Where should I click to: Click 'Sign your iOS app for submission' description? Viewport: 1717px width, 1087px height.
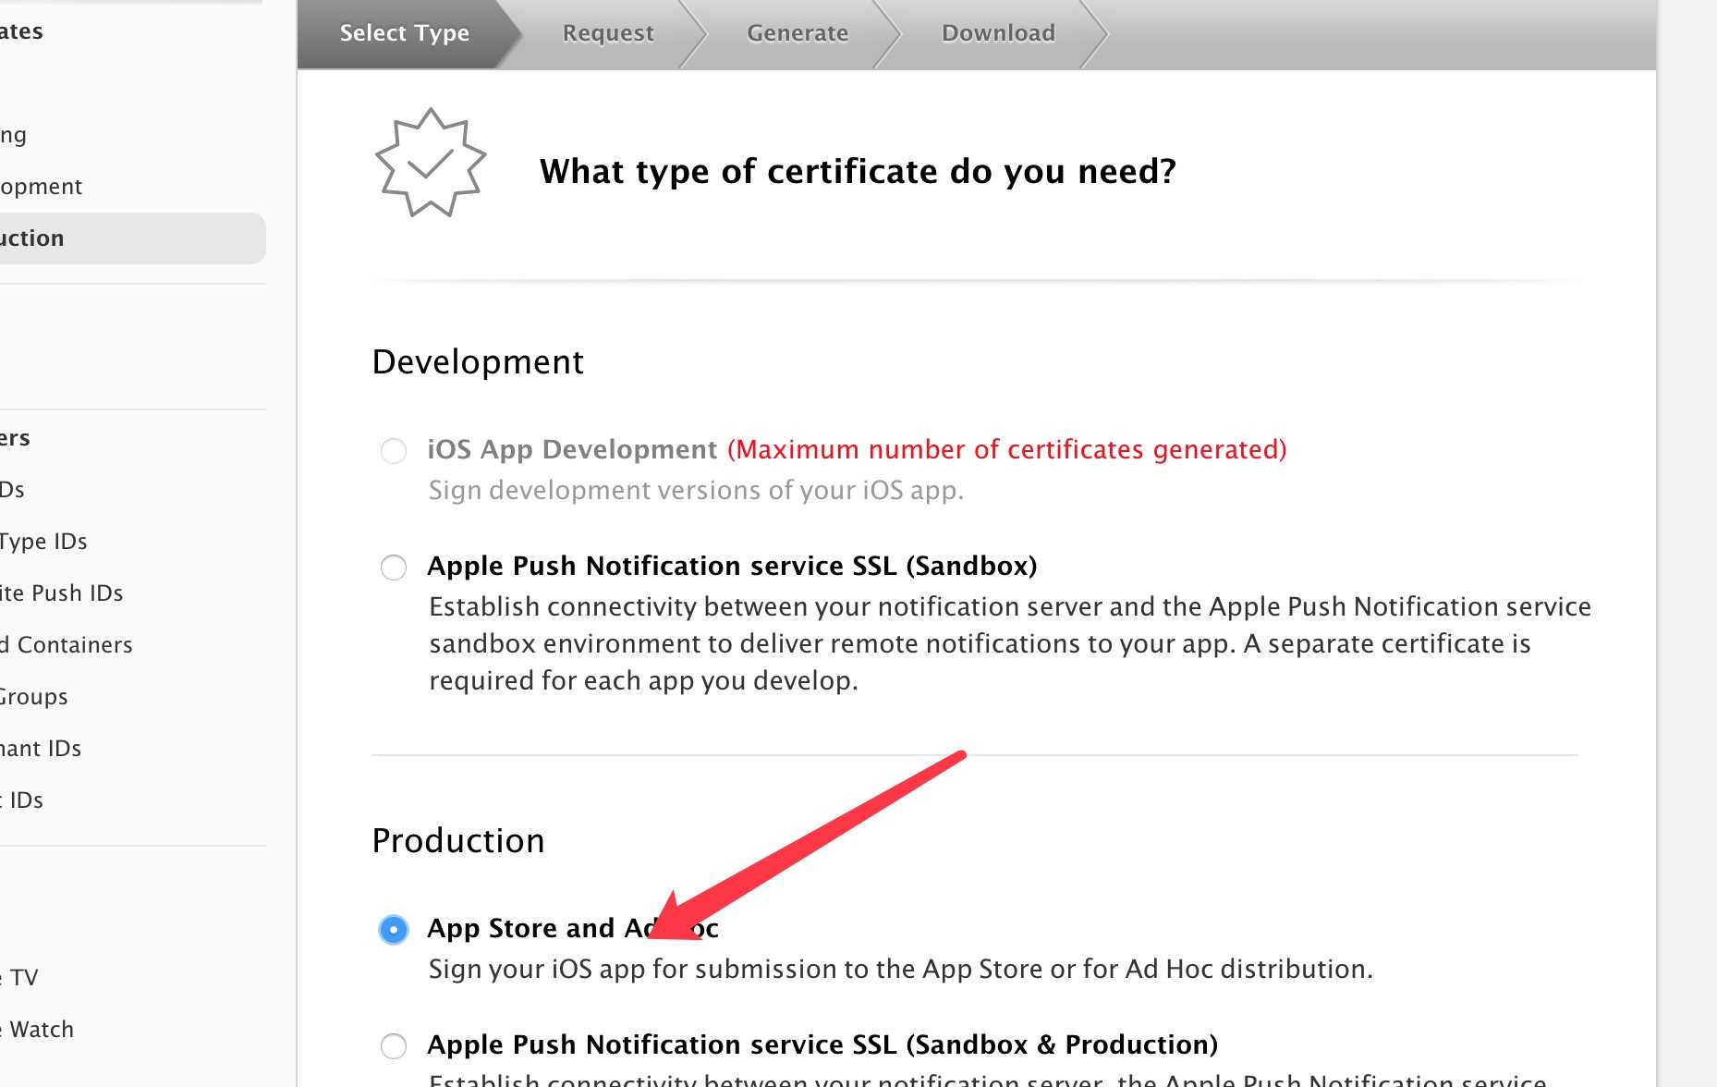[x=901, y=970]
